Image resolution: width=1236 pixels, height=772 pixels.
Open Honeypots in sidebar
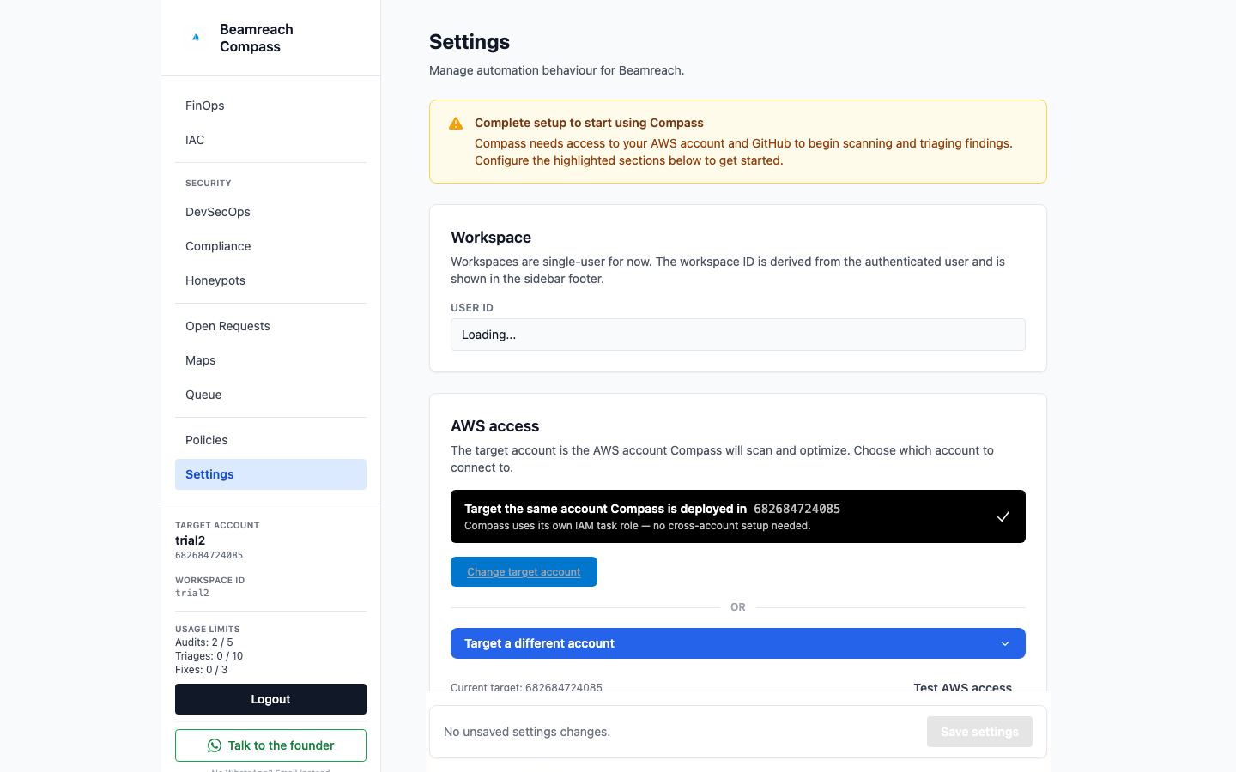point(270,280)
